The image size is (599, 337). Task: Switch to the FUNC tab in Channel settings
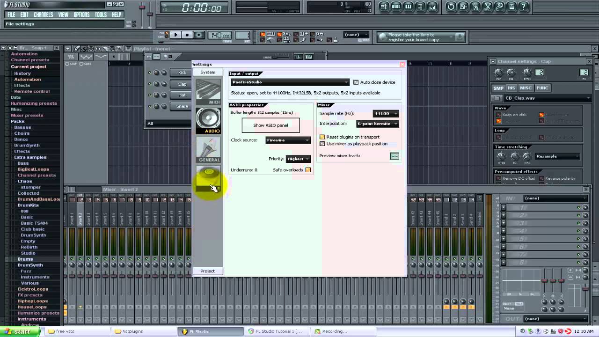coord(542,88)
